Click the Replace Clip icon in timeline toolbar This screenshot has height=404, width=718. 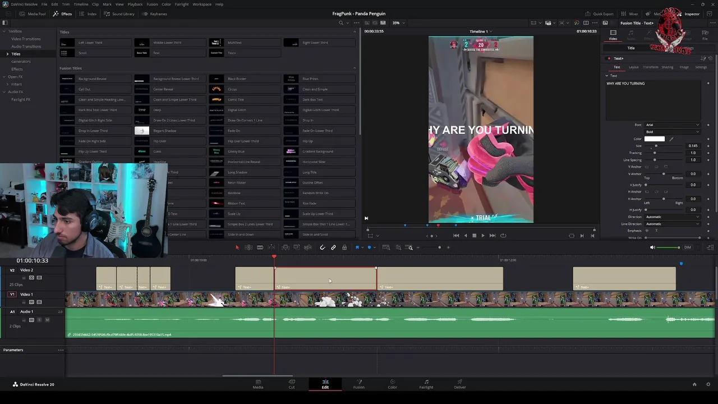click(x=308, y=247)
